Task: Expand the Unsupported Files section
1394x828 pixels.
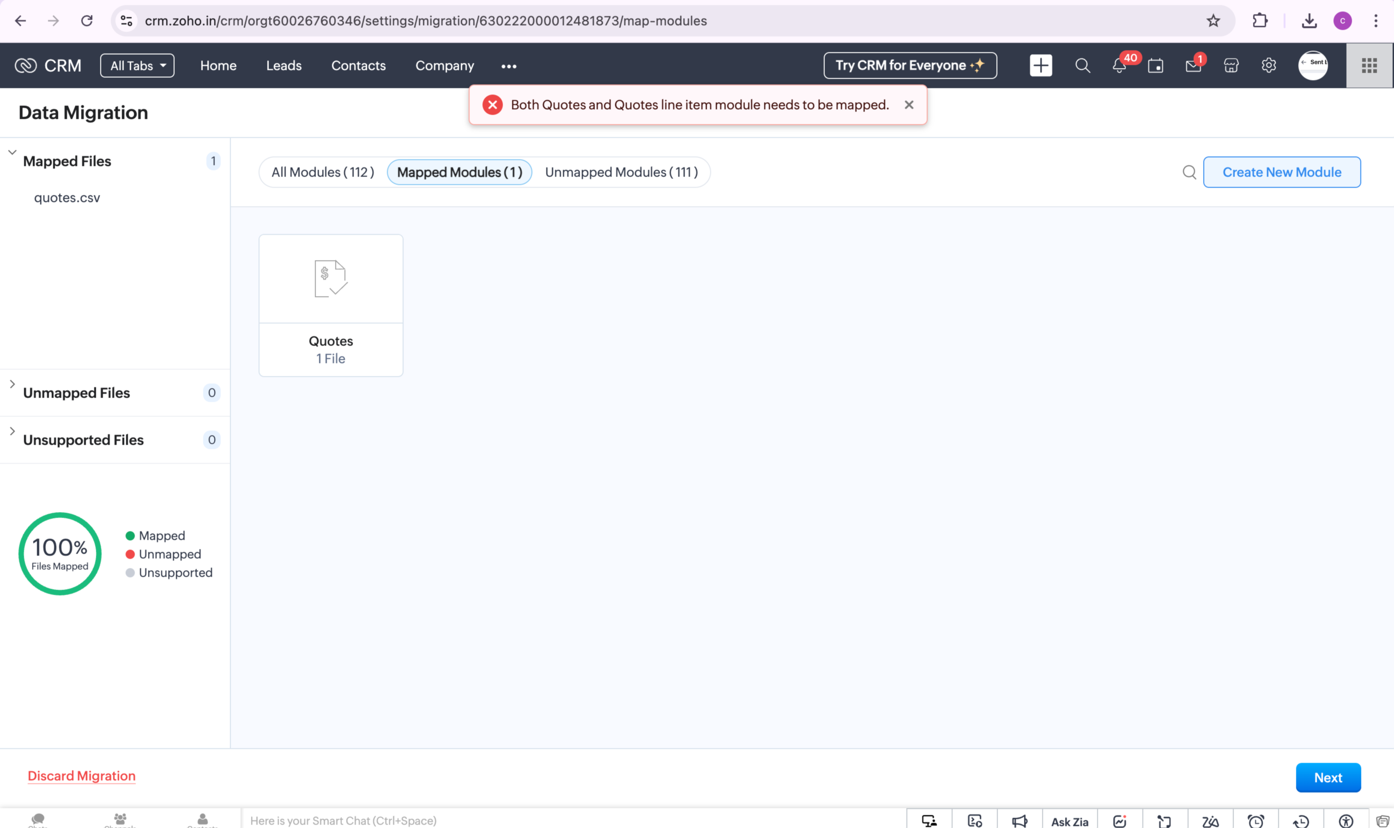Action: (x=12, y=431)
